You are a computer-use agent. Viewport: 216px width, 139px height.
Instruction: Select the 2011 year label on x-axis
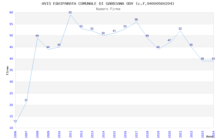click(x=70, y=134)
